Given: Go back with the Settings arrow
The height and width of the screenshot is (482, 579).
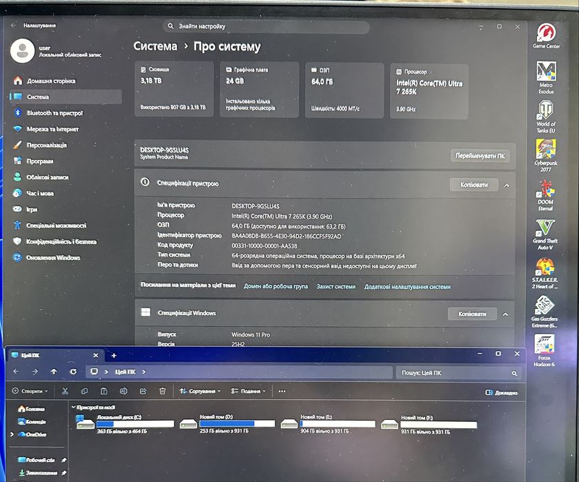Looking at the screenshot, I should pyautogui.click(x=13, y=26).
